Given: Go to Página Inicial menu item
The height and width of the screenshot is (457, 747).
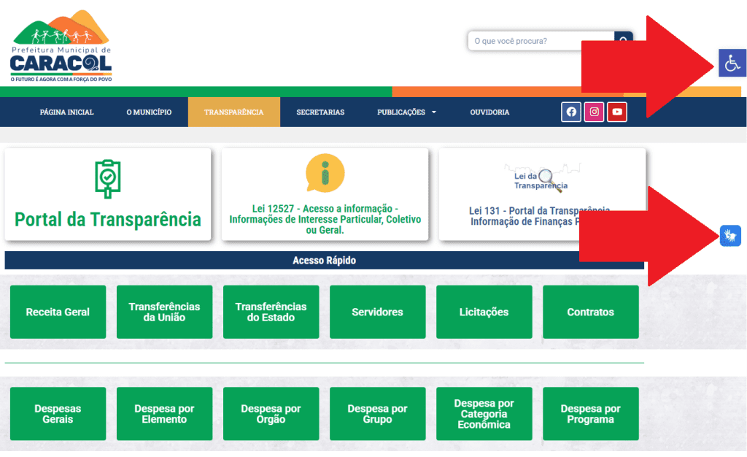Looking at the screenshot, I should coord(67,112).
